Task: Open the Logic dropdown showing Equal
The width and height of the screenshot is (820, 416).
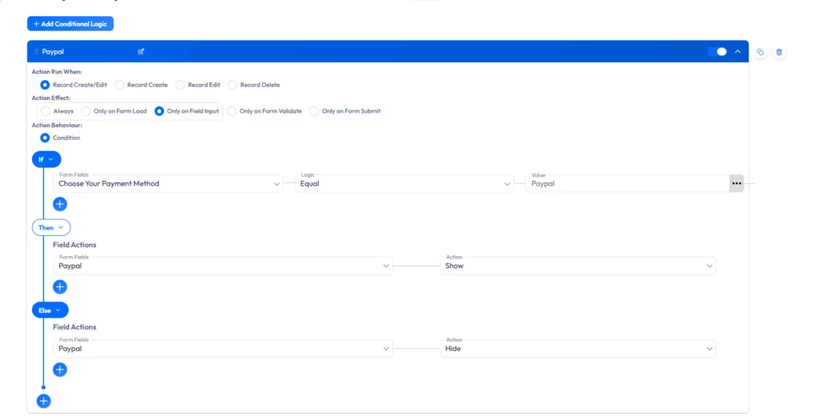Action: (x=404, y=183)
